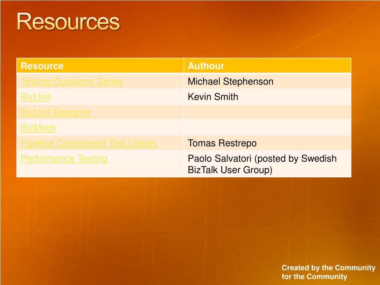Click the Resources slide title
This screenshot has height=285, width=380.
coord(68,22)
